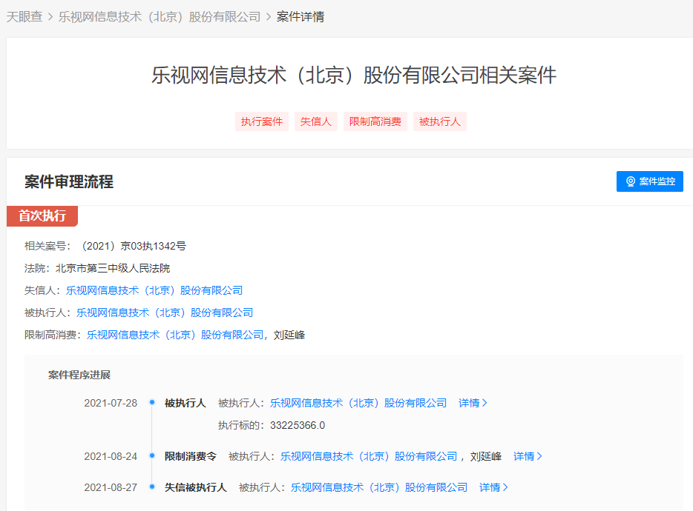Viewport: 693px width, 511px height.
Task: Click timeline dot for 2021-08-27
Action: pyautogui.click(x=152, y=487)
